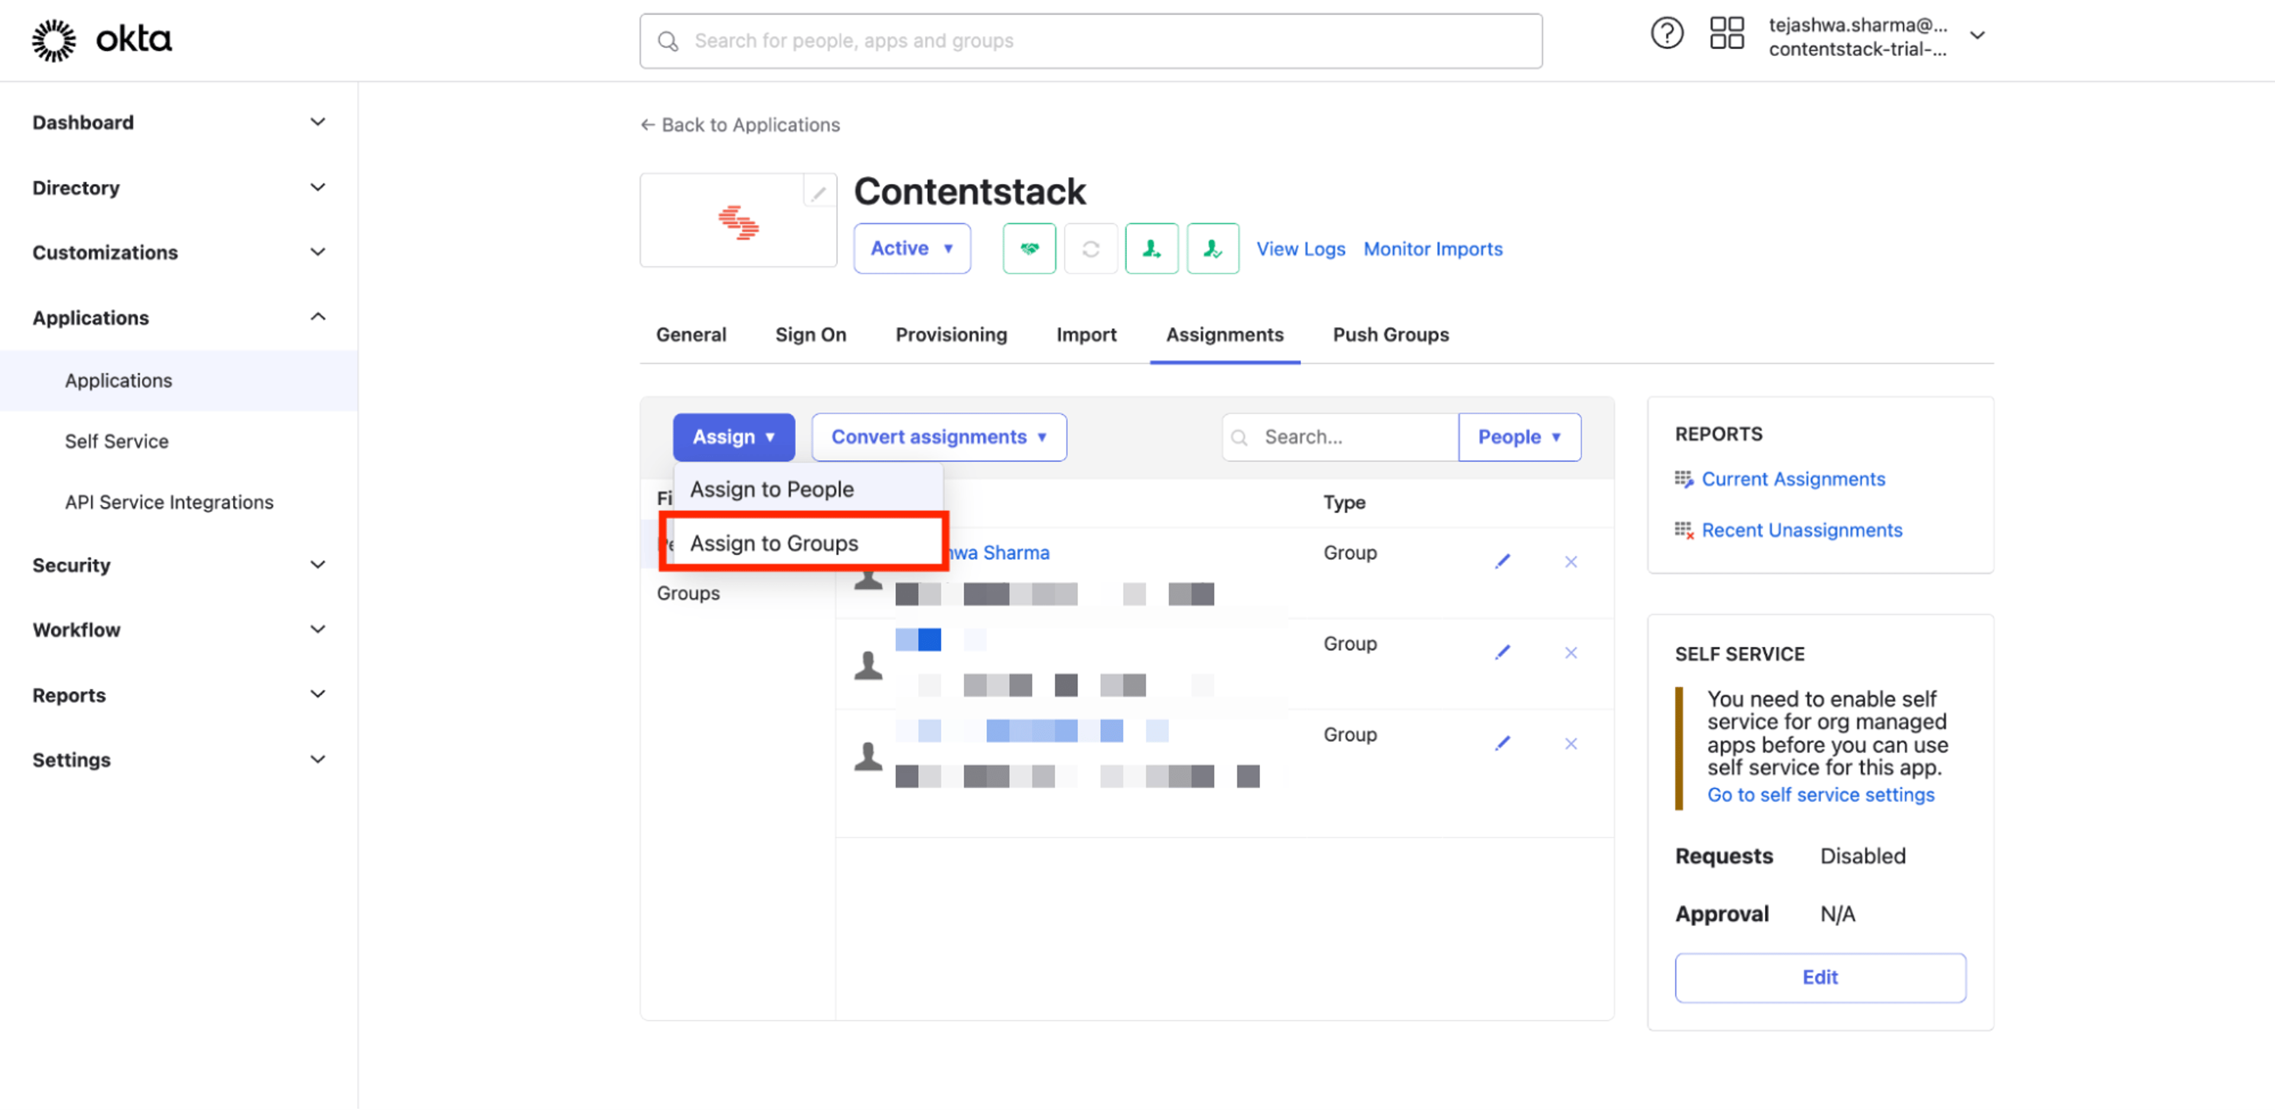
Task: Select the Groups filter in assignments
Action: pos(688,593)
